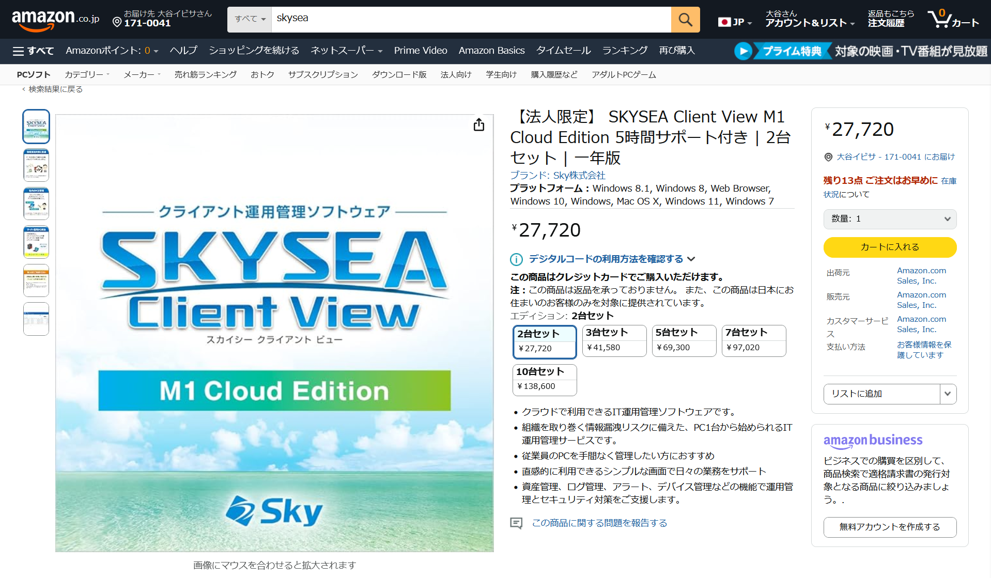Screen dimensions: 991x578
Task: Click この商品に関する問題を報告する link
Action: [x=599, y=523]
